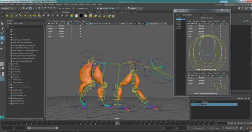Select Curve 5 in the Muscle Builder list

pos(180,24)
